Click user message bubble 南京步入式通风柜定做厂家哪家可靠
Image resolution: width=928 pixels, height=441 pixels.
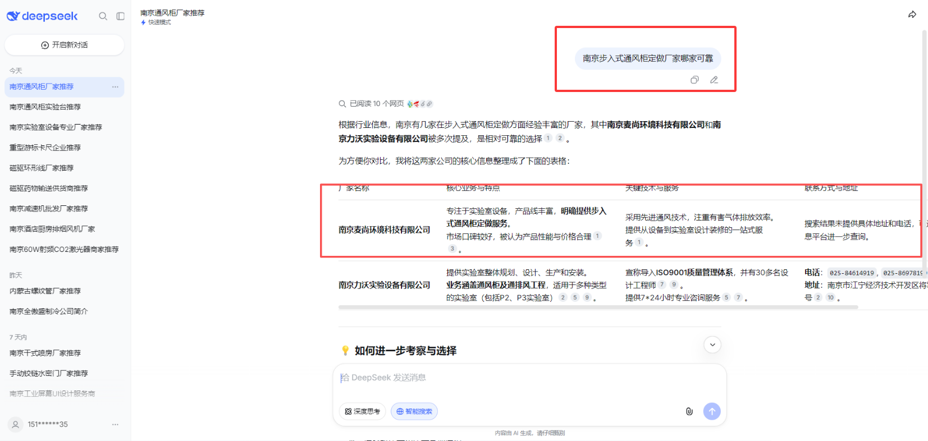(648, 58)
